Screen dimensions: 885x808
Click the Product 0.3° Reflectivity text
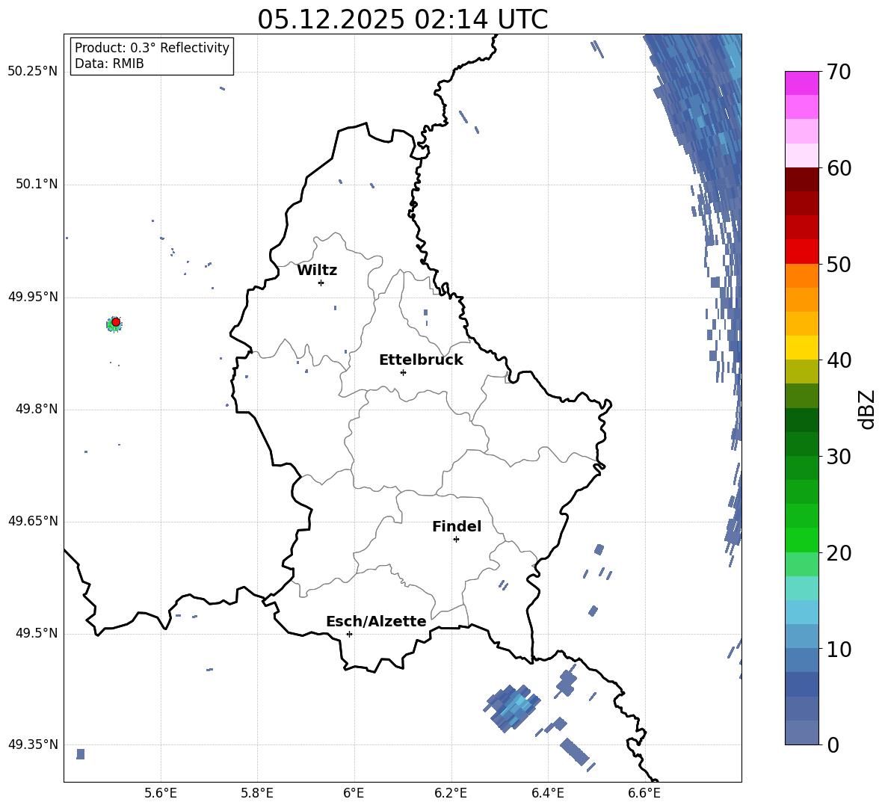tap(152, 48)
